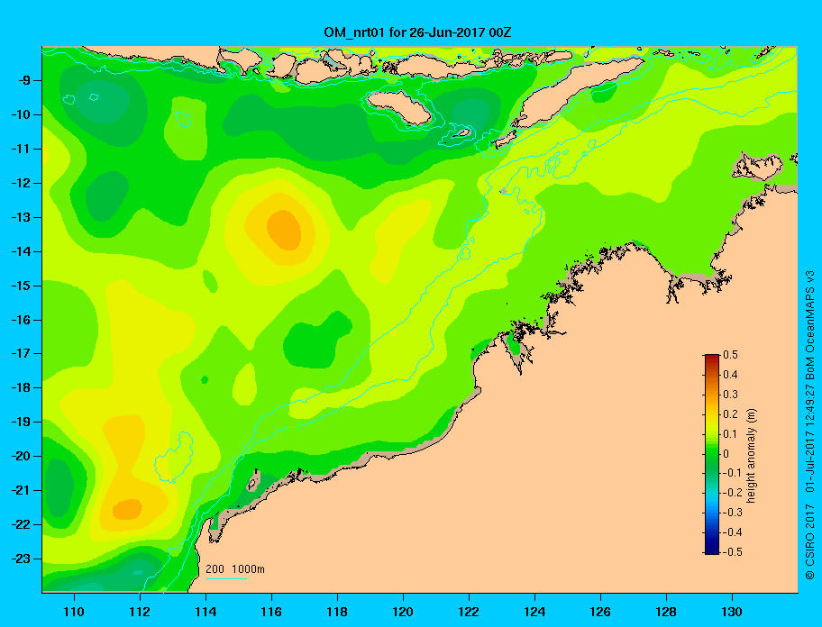This screenshot has width=822, height=627.
Task: Click longitude axis label "130"
Action: (732, 612)
